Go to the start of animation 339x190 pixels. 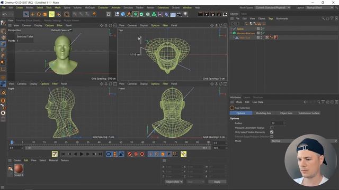point(63,154)
